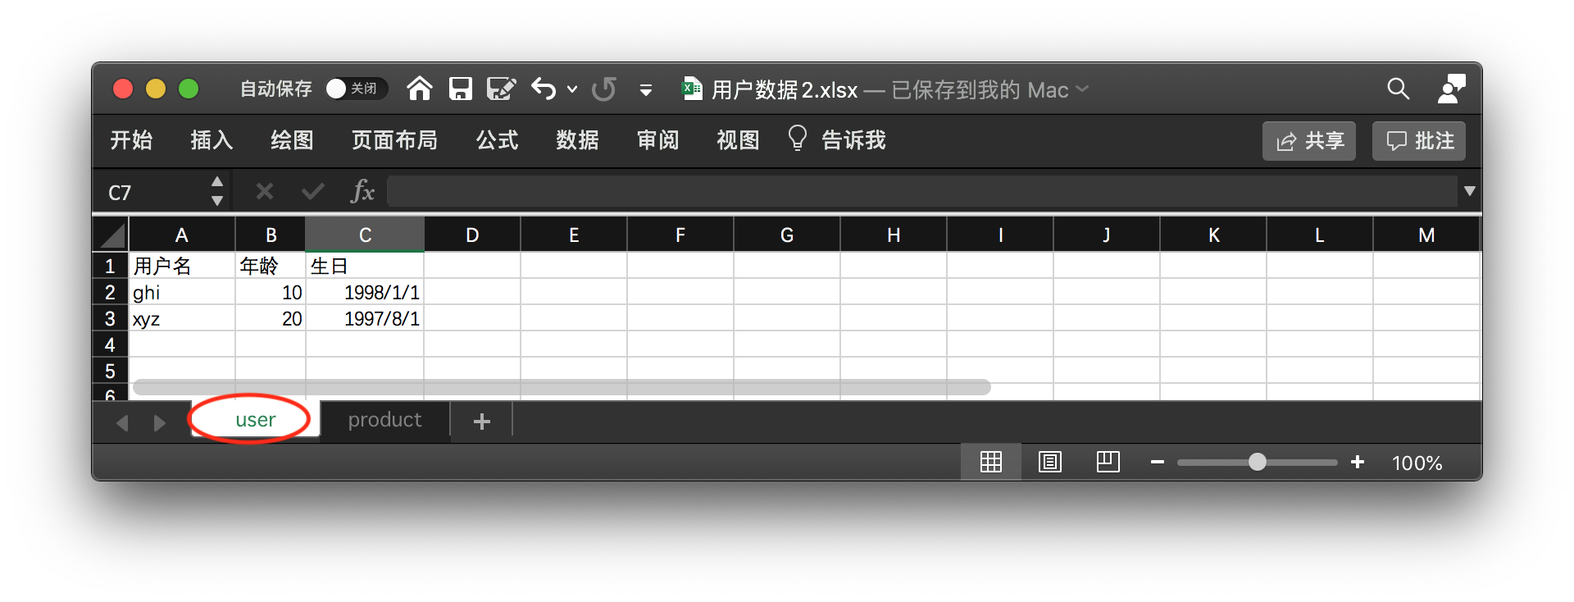Click the Undo arrow icon
The image size is (1574, 602).
click(544, 89)
